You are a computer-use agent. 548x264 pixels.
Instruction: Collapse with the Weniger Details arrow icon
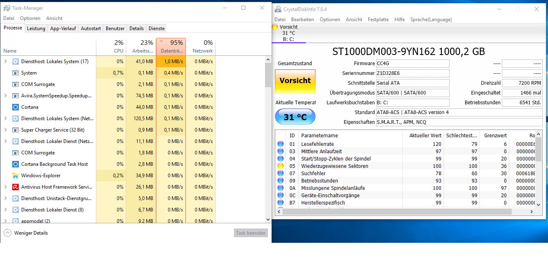[x=7, y=233]
